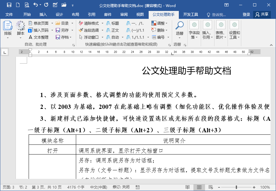Click the zoom slider in status bar
Image resolution: width=276 pixels, height=191 pixels.
click(236, 187)
